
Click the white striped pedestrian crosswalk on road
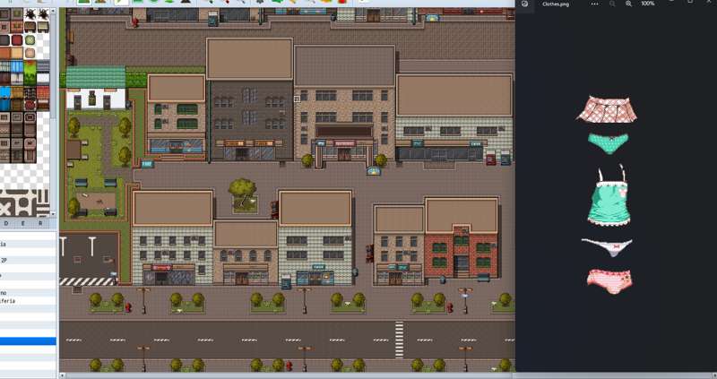[400, 339]
